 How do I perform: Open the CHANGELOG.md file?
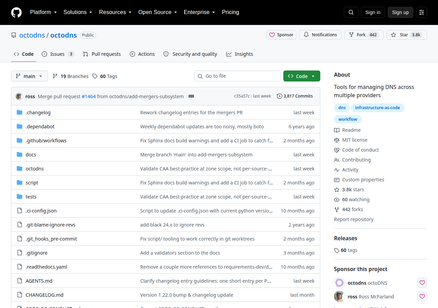(x=44, y=295)
